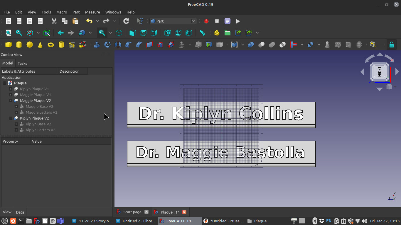The image size is (401, 225).
Task: Fit all content with zoom-page icon
Action: pos(9,33)
